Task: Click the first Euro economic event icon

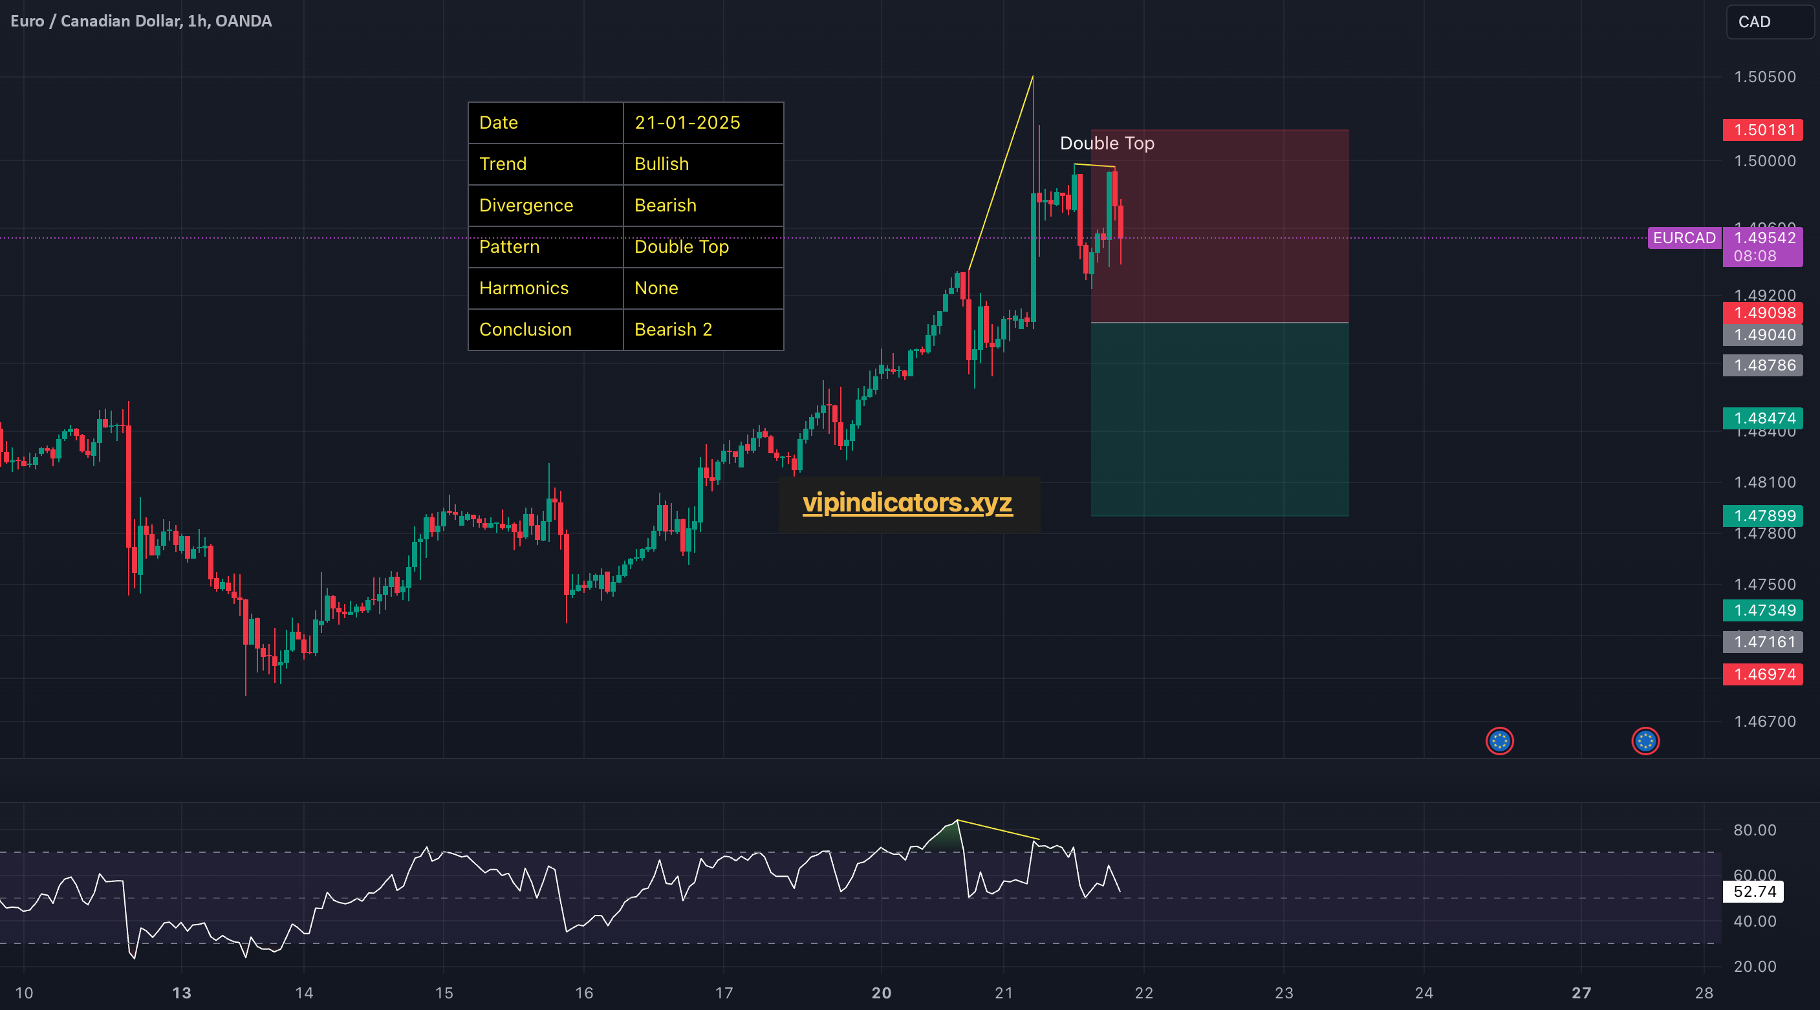Action: (1499, 741)
